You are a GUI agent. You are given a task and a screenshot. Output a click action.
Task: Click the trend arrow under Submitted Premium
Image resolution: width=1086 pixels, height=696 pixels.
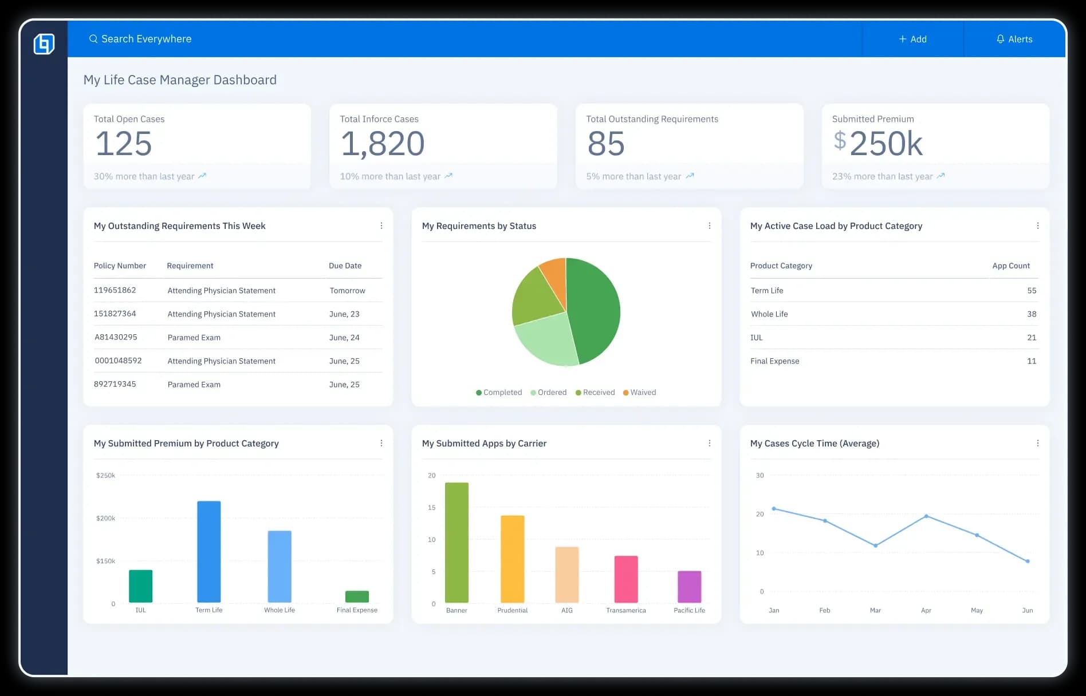941,176
